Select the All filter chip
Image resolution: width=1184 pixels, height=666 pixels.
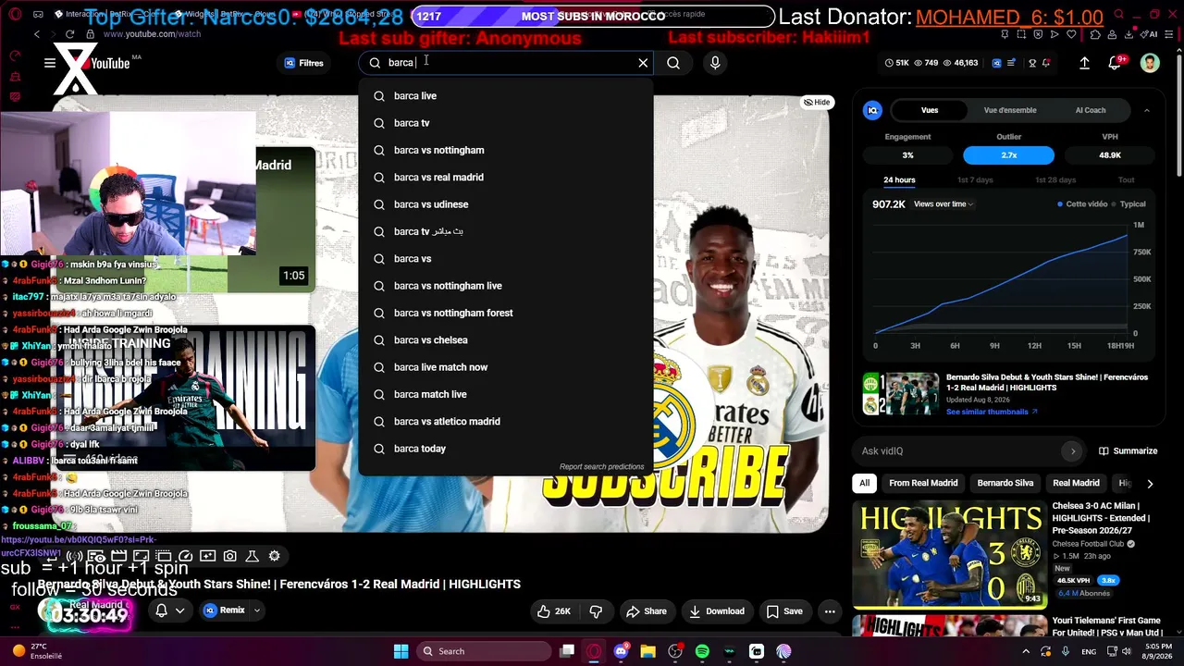[865, 483]
